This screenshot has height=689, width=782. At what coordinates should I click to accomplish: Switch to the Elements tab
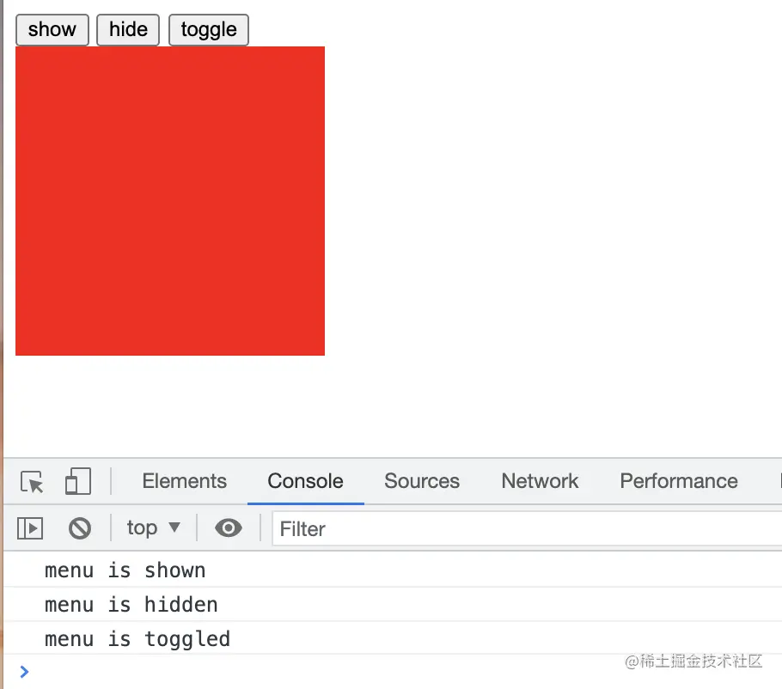coord(184,482)
